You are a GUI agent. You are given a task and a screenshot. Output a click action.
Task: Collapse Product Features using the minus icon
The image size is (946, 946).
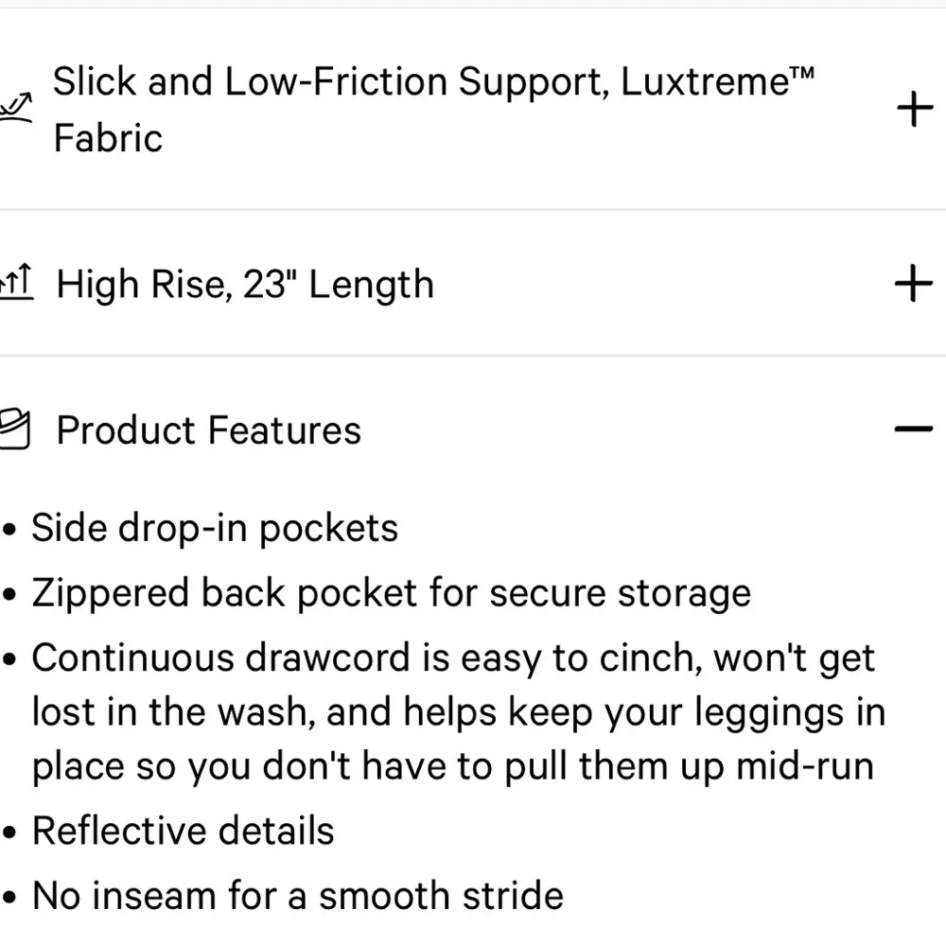[x=914, y=429]
